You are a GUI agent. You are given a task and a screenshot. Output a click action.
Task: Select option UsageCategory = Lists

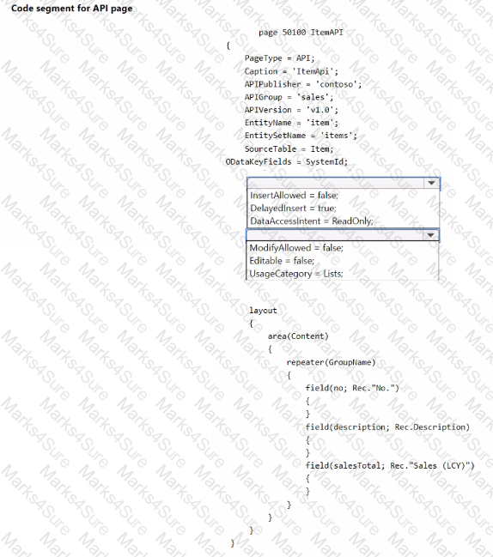coord(296,274)
